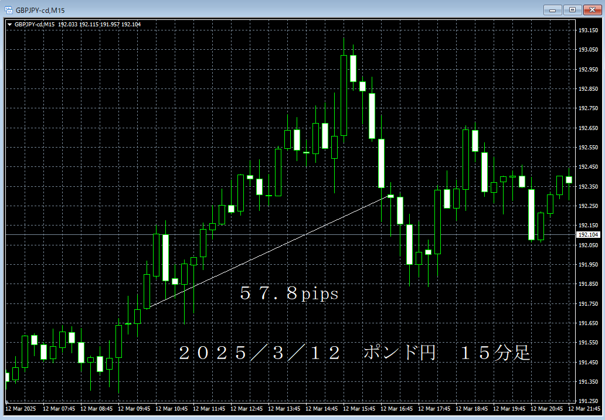
Task: Click the title bar text GBPJPY-cd,M15
Action: coord(40,9)
